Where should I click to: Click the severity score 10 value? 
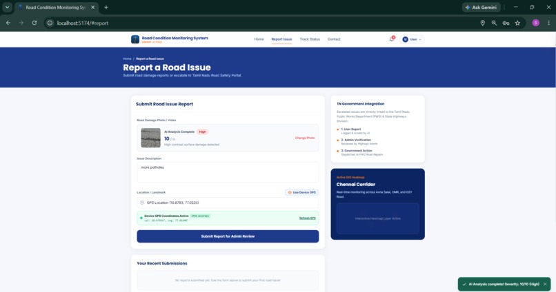tap(167, 138)
